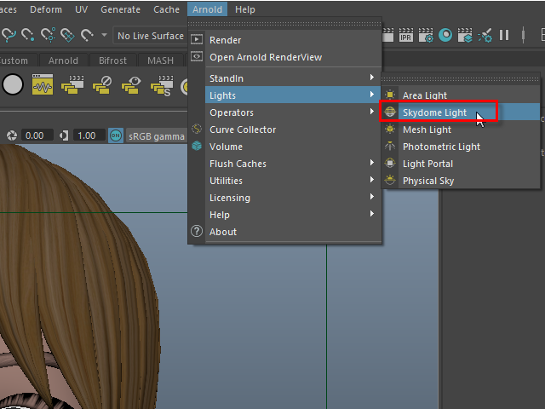Click the Area Light icon
545x409 pixels.
coord(390,95)
